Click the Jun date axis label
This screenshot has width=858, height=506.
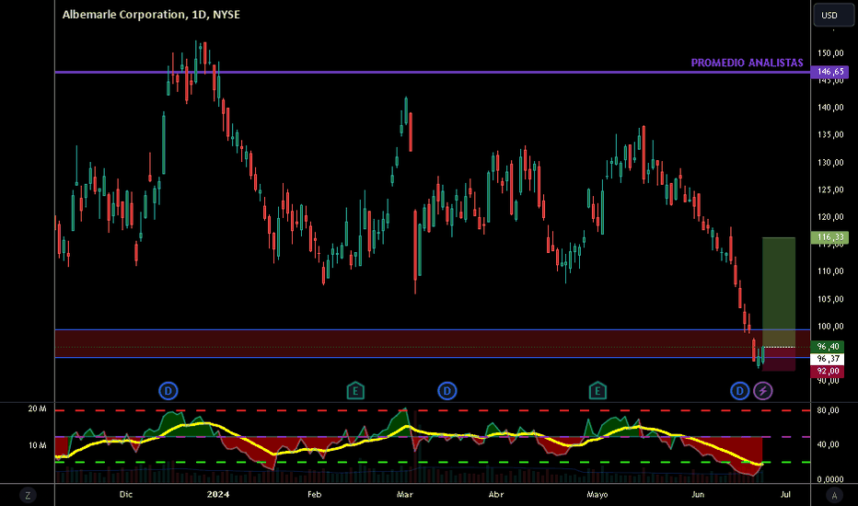pyautogui.click(x=698, y=495)
